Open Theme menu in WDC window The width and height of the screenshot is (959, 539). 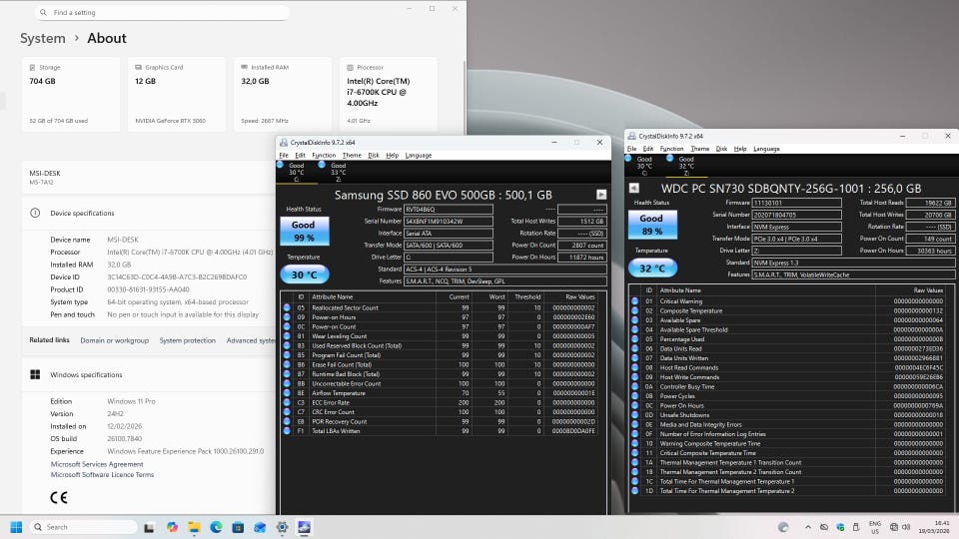(x=699, y=149)
